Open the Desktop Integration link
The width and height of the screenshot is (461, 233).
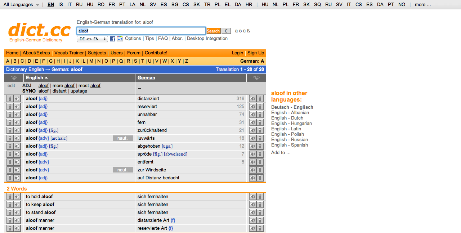click(207, 39)
